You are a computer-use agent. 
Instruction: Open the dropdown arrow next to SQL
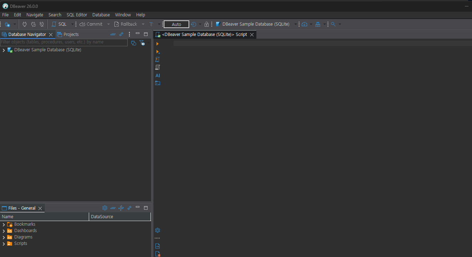72,24
